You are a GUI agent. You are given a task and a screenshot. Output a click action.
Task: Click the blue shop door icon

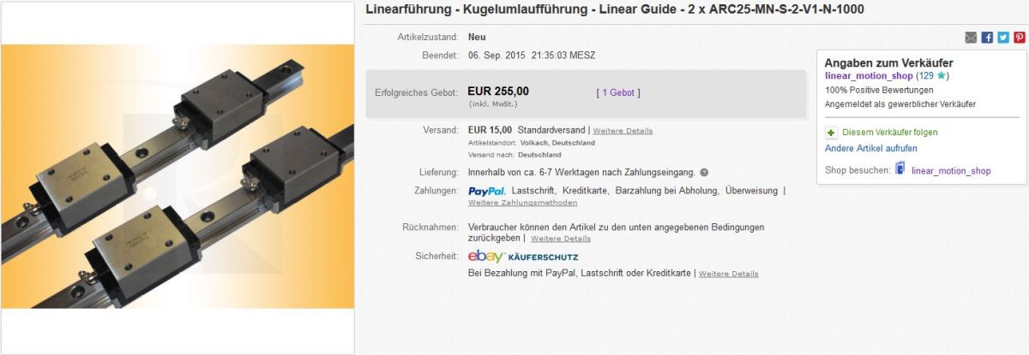pyautogui.click(x=900, y=169)
